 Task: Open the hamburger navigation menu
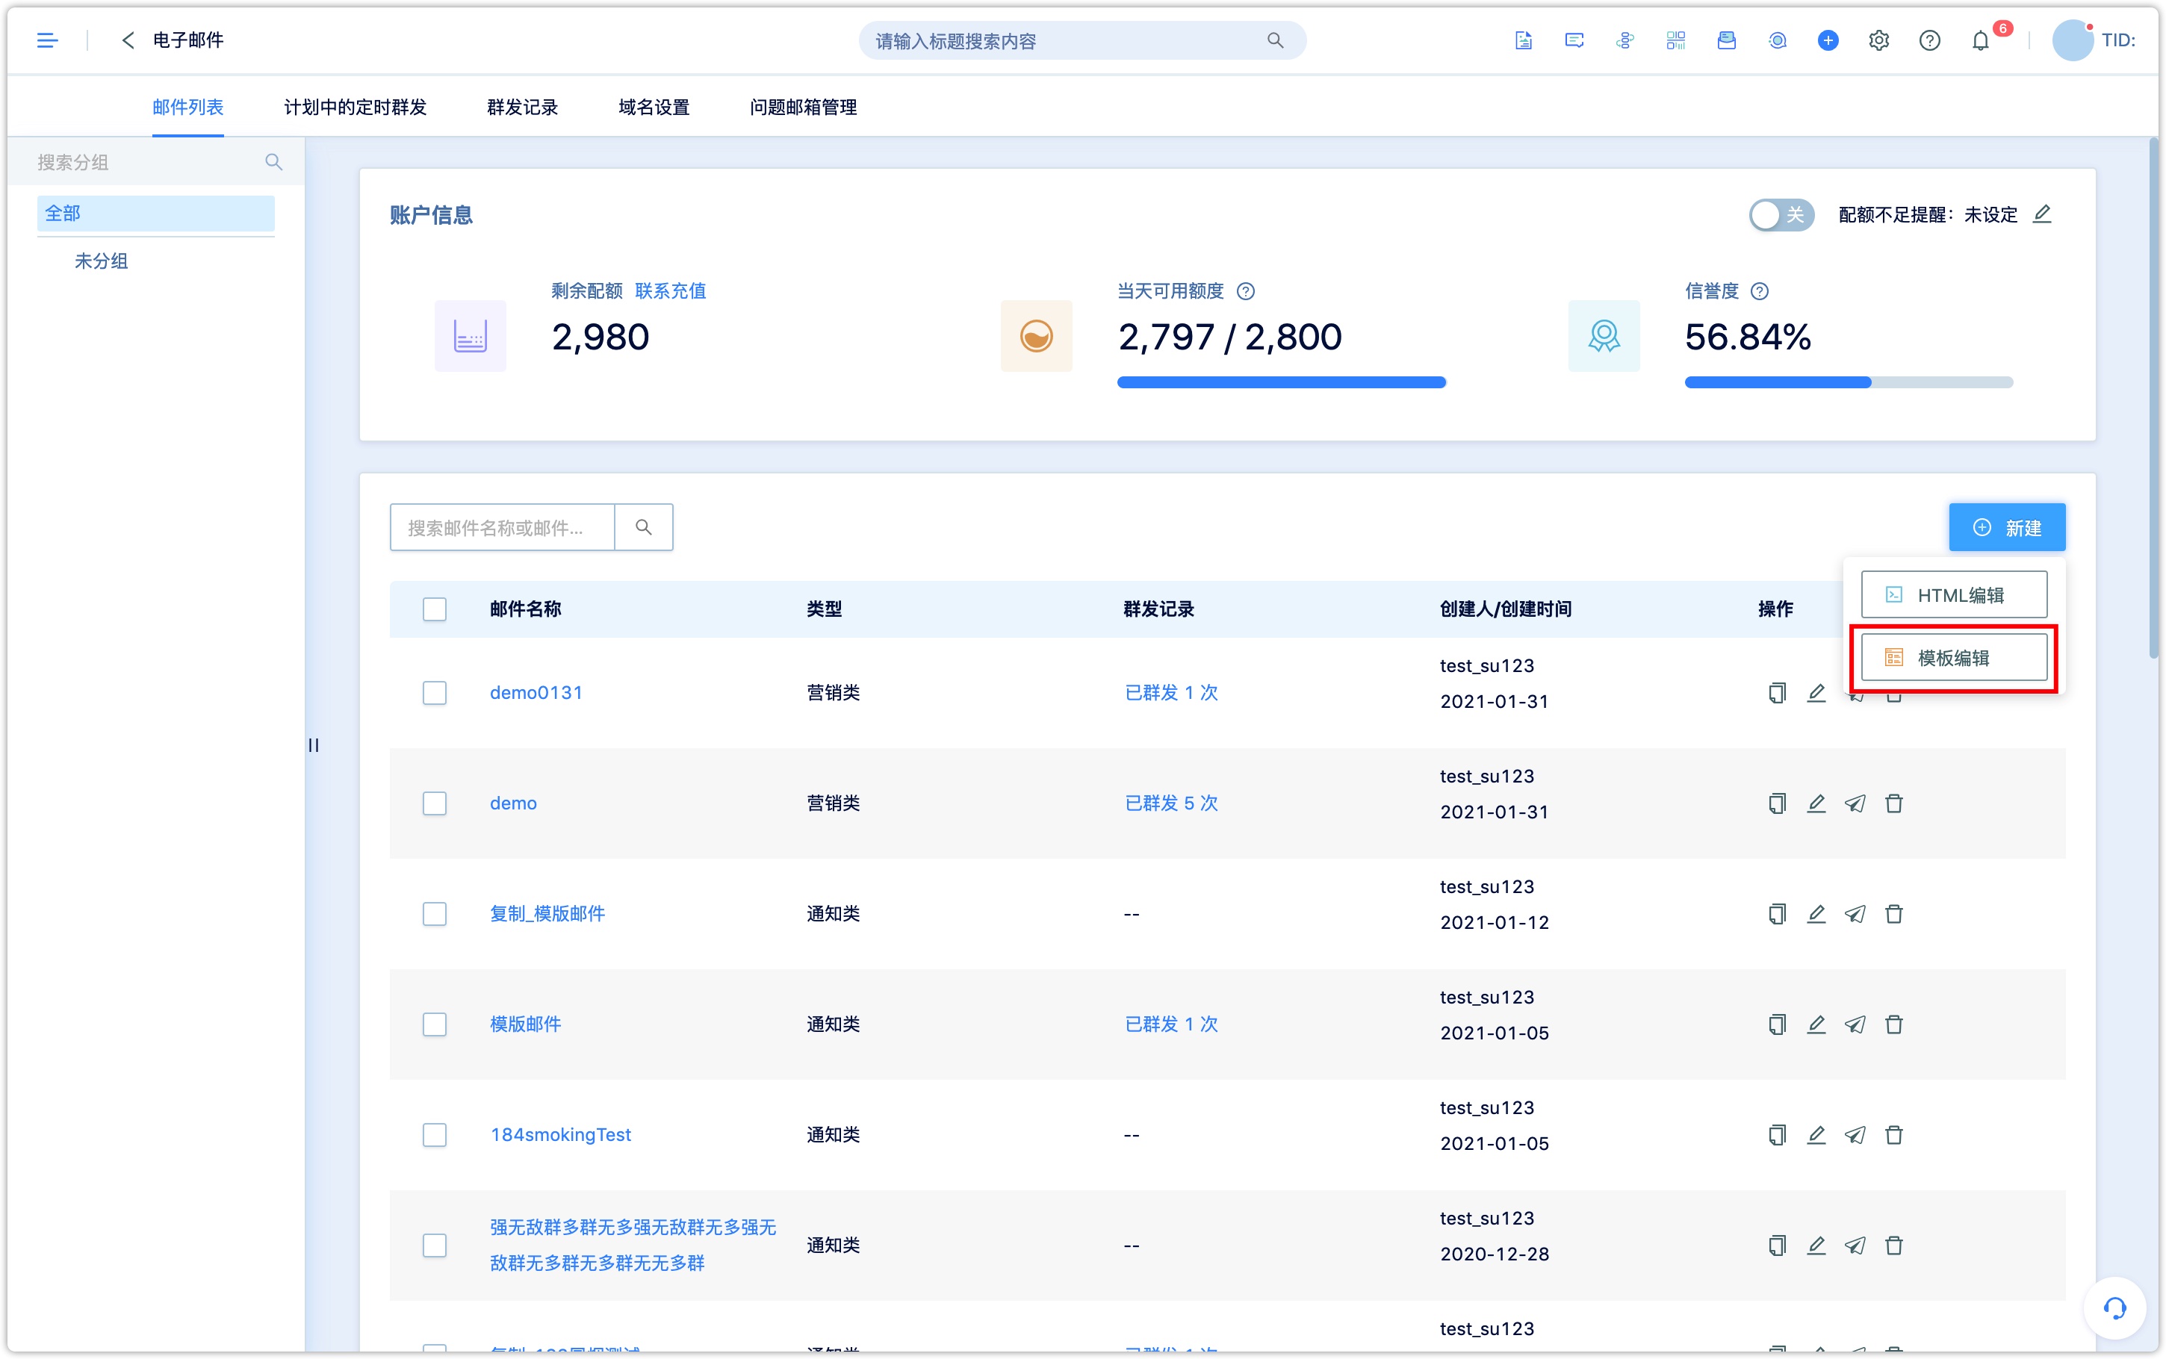click(47, 40)
